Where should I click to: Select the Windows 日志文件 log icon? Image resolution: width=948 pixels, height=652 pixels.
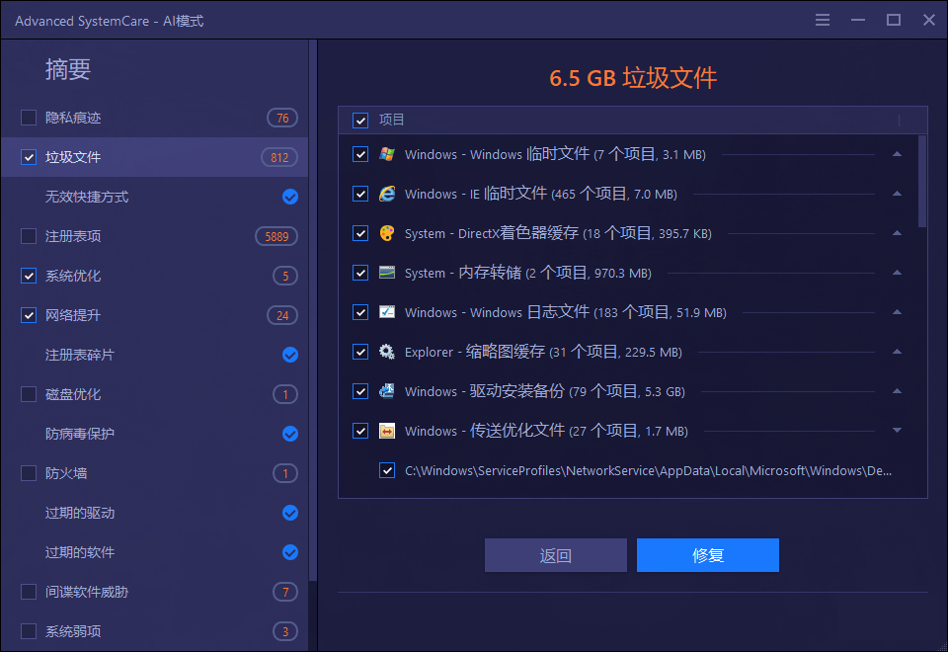point(386,312)
